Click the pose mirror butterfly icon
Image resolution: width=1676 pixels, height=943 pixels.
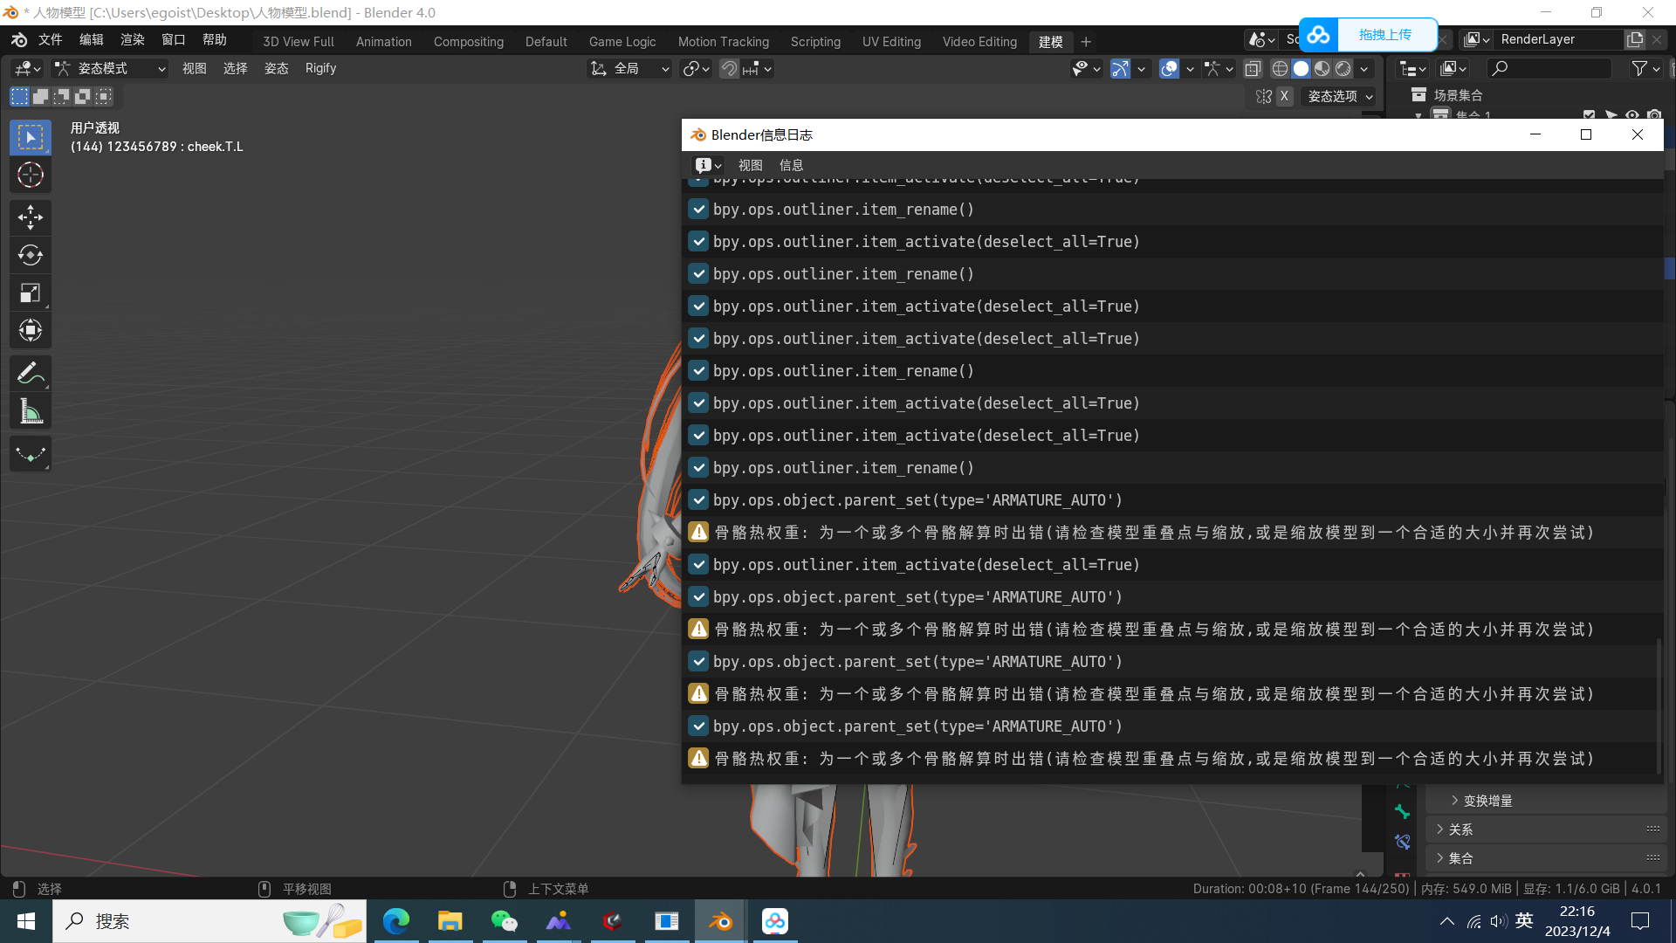(1263, 96)
